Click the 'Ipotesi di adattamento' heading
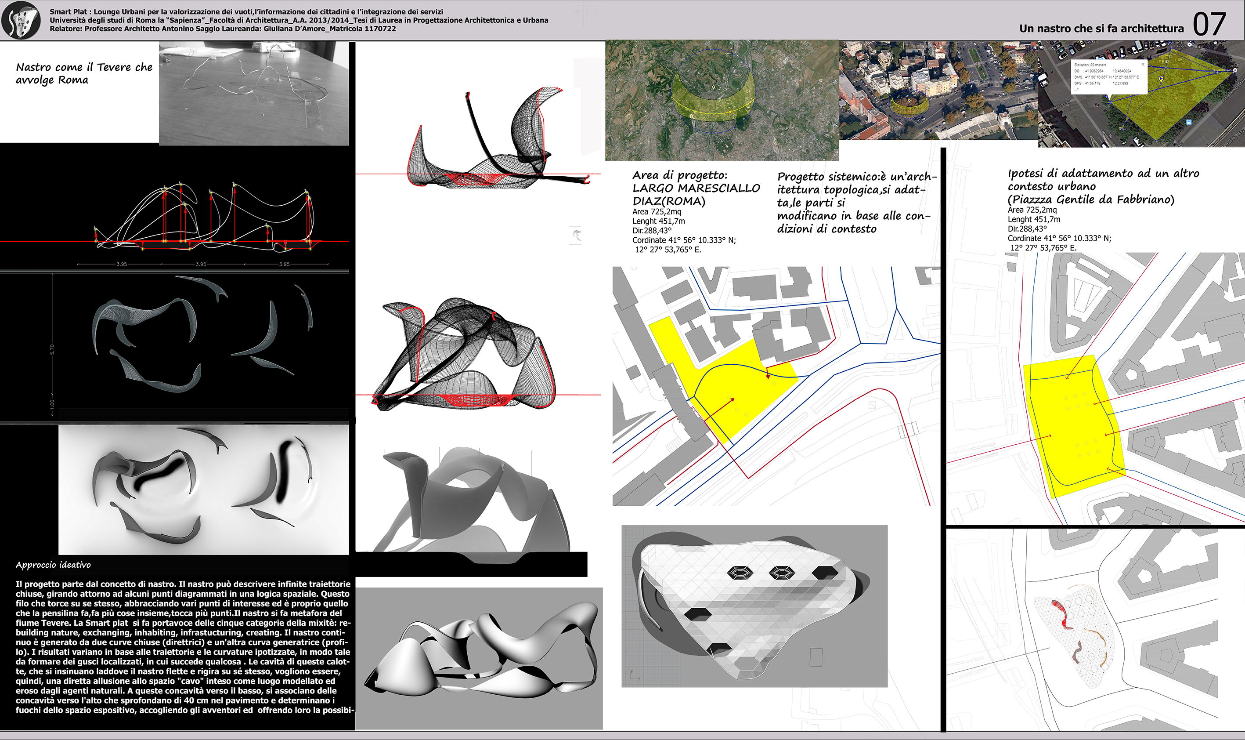The image size is (1245, 740). coord(1103,174)
